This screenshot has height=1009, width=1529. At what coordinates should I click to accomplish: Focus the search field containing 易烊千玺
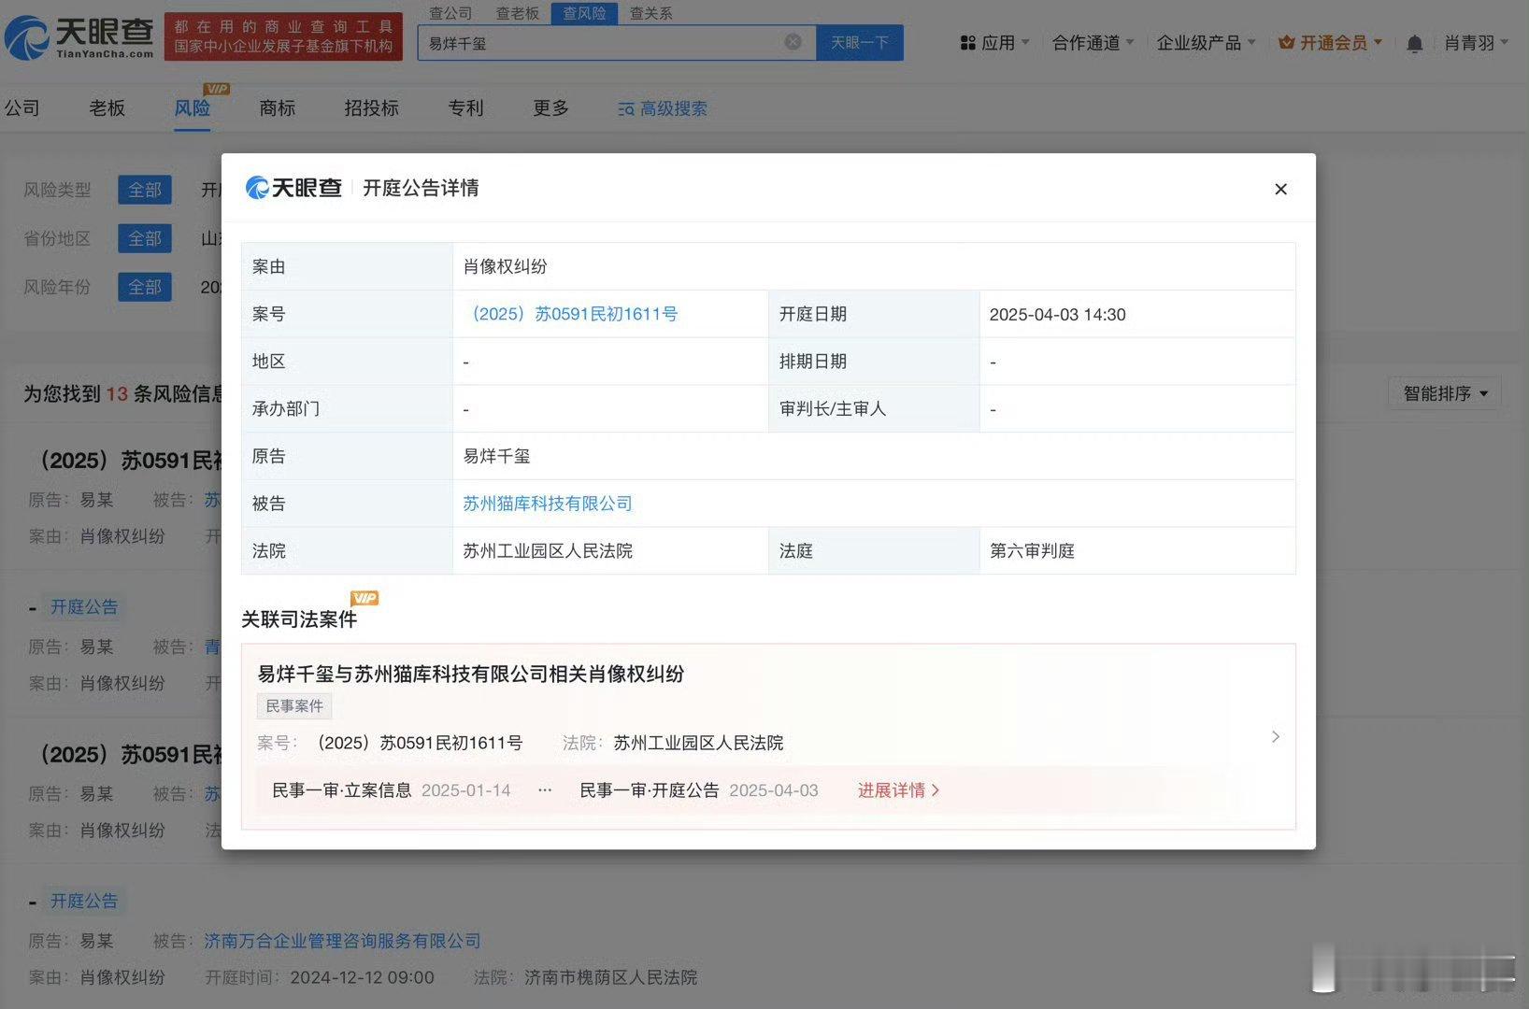click(617, 43)
